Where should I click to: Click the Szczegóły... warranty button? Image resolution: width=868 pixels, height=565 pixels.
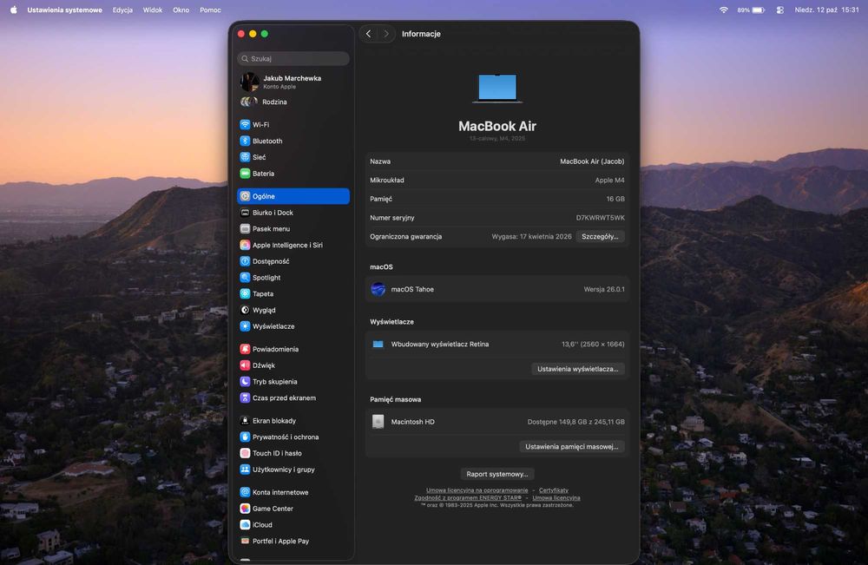tap(600, 236)
